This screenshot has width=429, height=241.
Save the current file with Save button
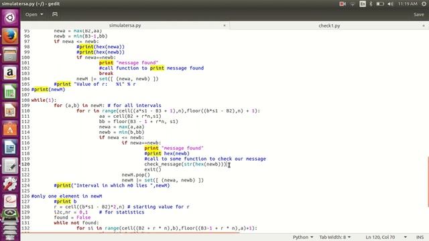pyautogui.click(x=418, y=15)
